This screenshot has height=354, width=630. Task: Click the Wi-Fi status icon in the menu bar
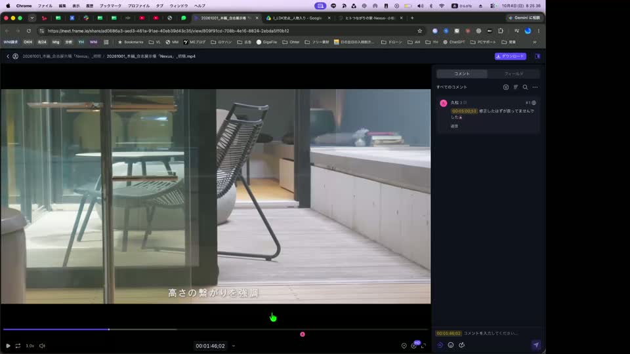click(442, 6)
